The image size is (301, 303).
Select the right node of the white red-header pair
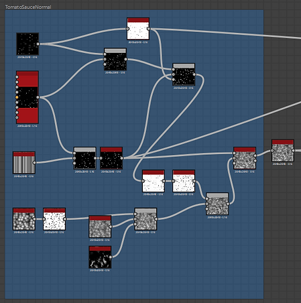click(184, 181)
